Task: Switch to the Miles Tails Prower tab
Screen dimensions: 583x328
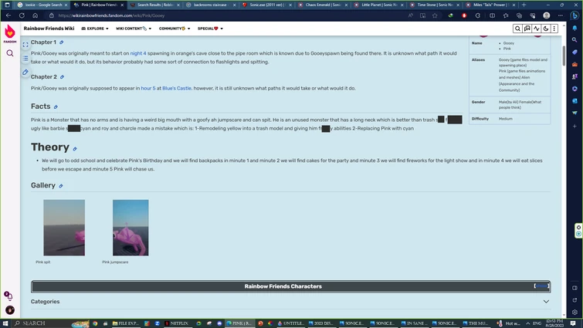Action: coord(490,5)
